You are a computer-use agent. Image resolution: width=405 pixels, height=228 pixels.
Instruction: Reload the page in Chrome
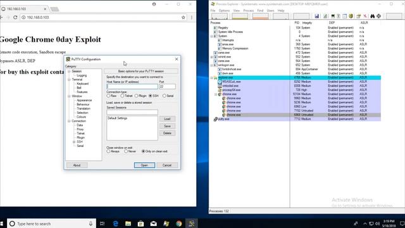coord(15,17)
